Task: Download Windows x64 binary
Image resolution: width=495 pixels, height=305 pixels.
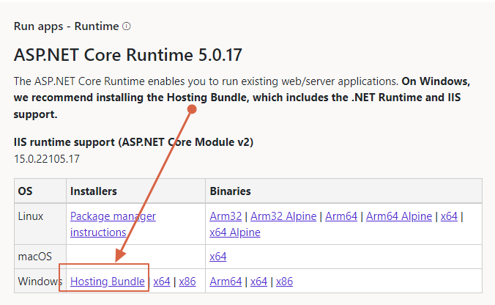Action: click(259, 282)
